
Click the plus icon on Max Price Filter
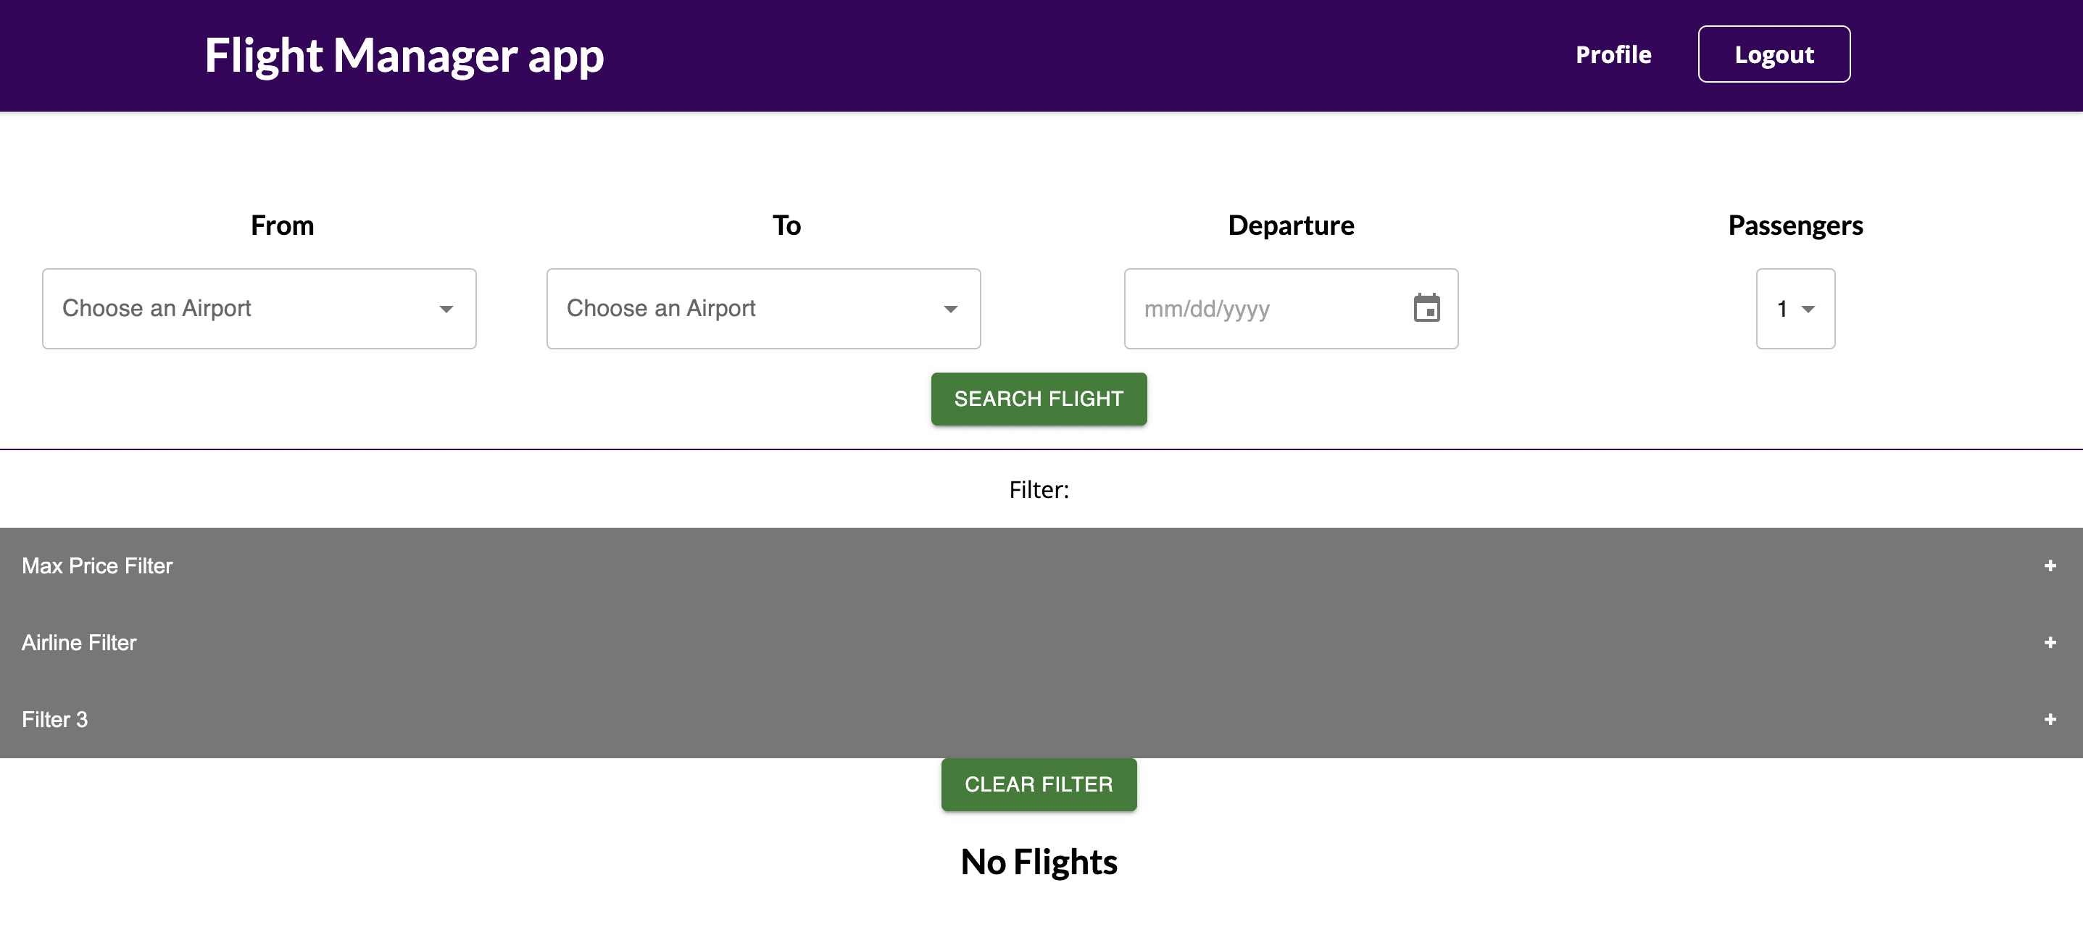(x=2050, y=566)
